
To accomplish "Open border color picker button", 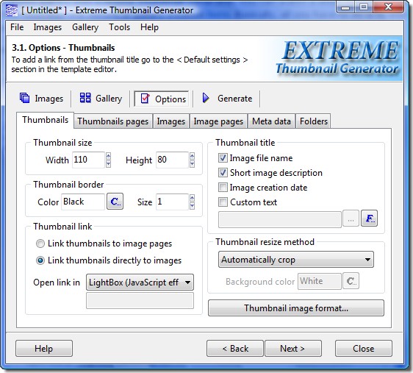I will click(x=115, y=202).
